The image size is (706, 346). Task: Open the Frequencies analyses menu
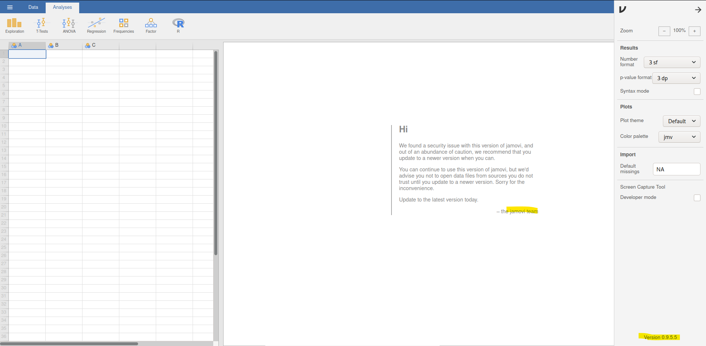[123, 26]
